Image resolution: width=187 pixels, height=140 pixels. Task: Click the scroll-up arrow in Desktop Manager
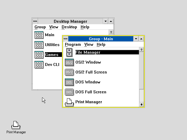tap(111, 32)
